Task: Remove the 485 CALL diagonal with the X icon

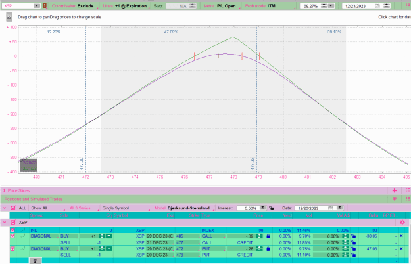Action: click(401, 236)
